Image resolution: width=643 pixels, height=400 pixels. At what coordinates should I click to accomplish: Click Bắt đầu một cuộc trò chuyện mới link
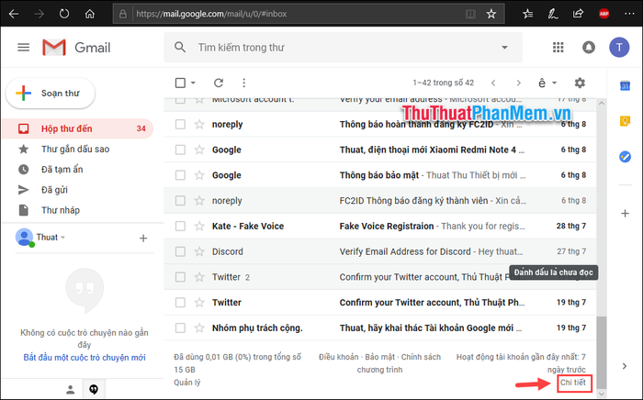click(x=85, y=358)
